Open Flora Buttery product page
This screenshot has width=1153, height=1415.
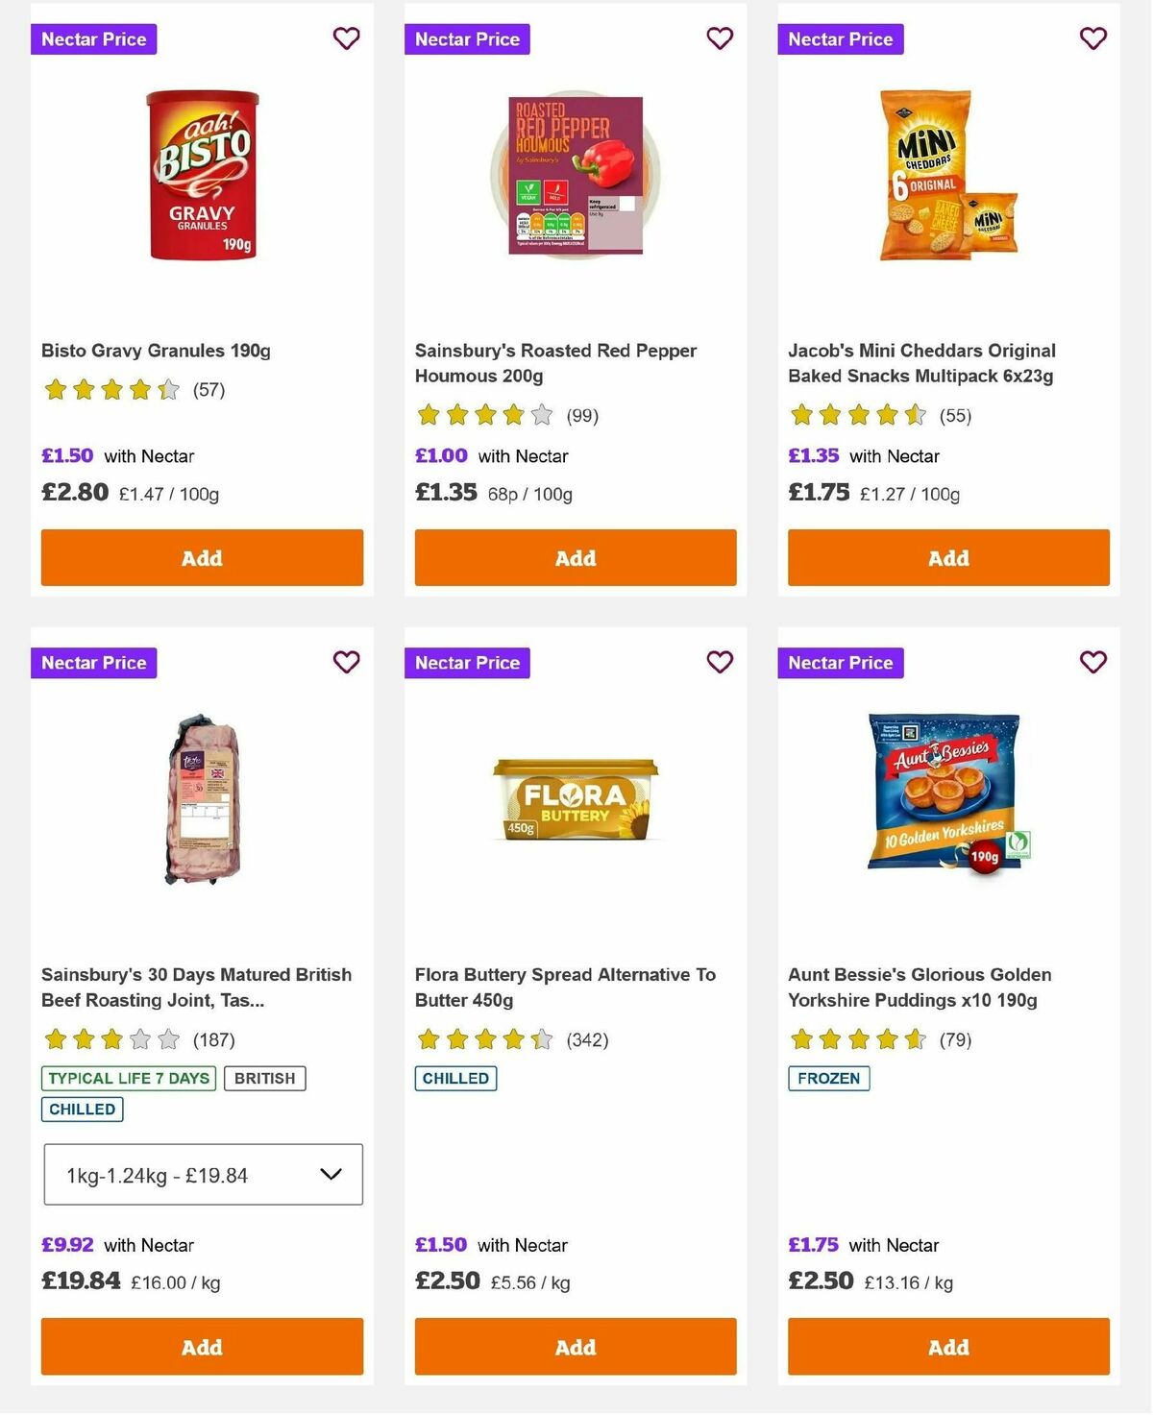click(x=565, y=987)
